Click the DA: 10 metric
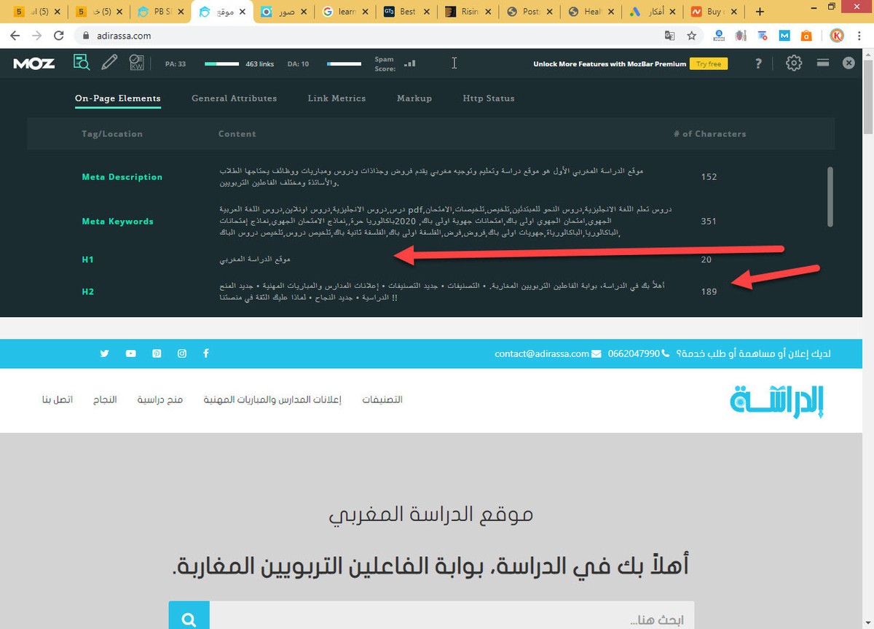874x629 pixels. pyautogui.click(x=298, y=64)
